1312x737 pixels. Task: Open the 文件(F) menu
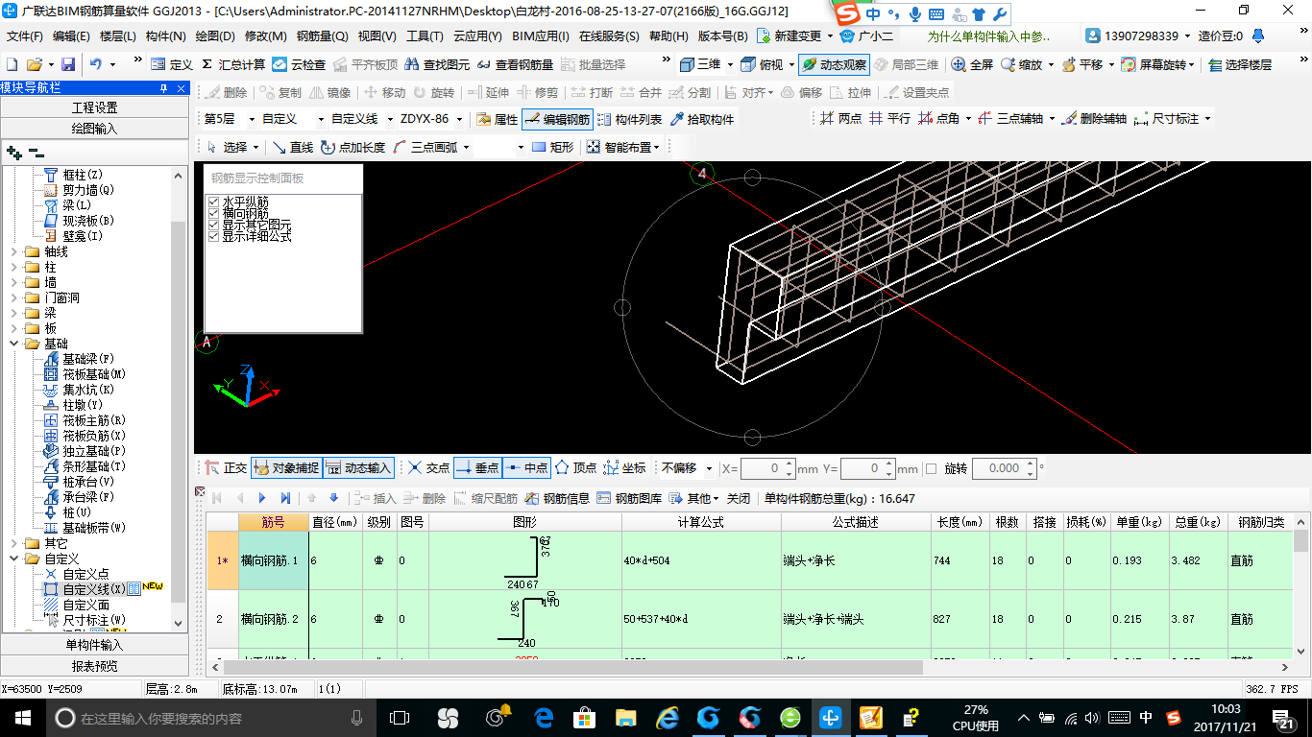25,36
